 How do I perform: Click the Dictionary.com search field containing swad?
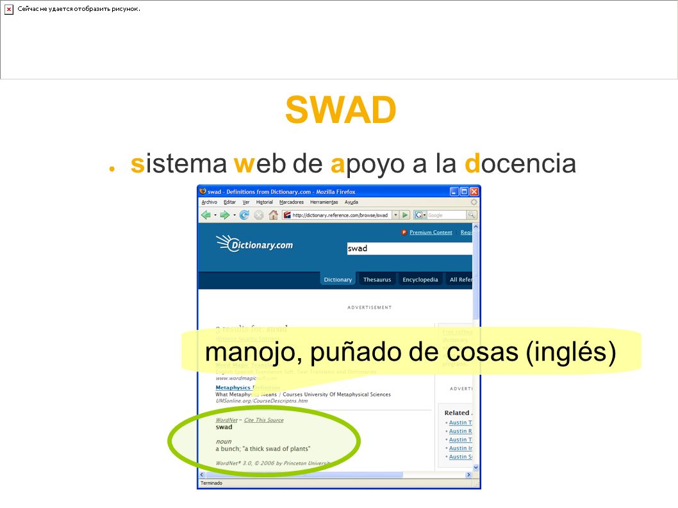pos(409,248)
